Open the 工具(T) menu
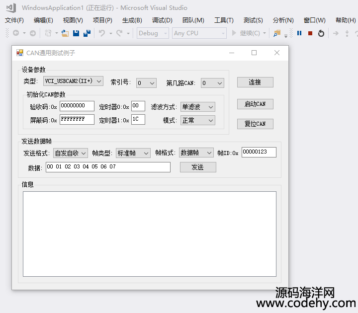This screenshot has height=313, width=358. pyautogui.click(x=224, y=20)
